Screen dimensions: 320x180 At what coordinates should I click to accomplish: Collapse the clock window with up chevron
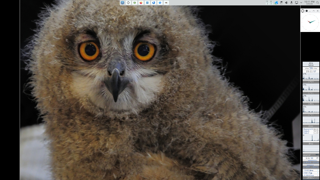314,11
